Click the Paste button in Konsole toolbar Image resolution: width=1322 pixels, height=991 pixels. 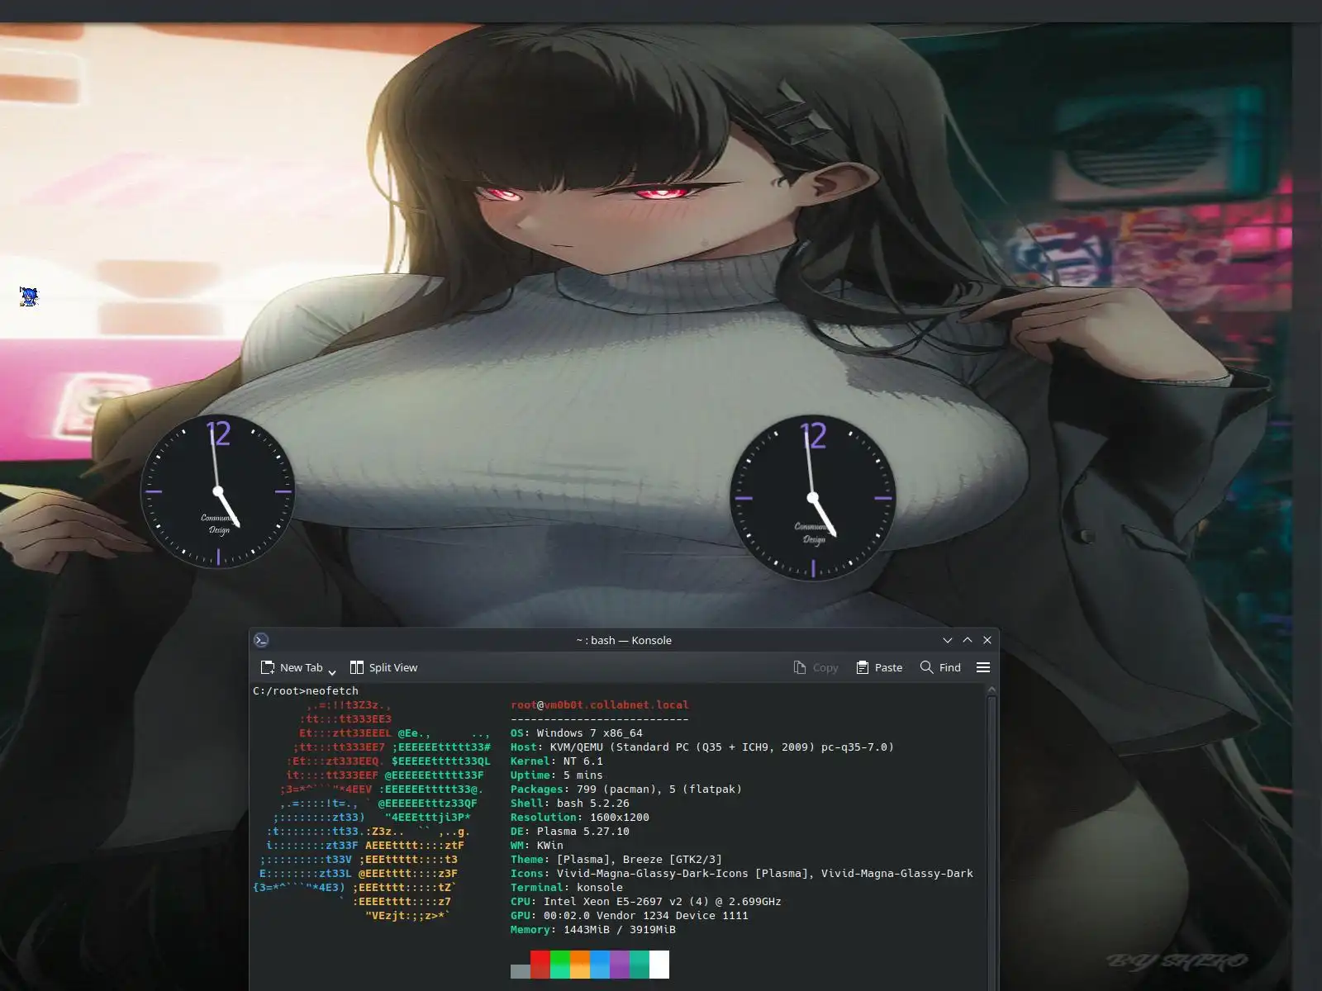point(879,667)
